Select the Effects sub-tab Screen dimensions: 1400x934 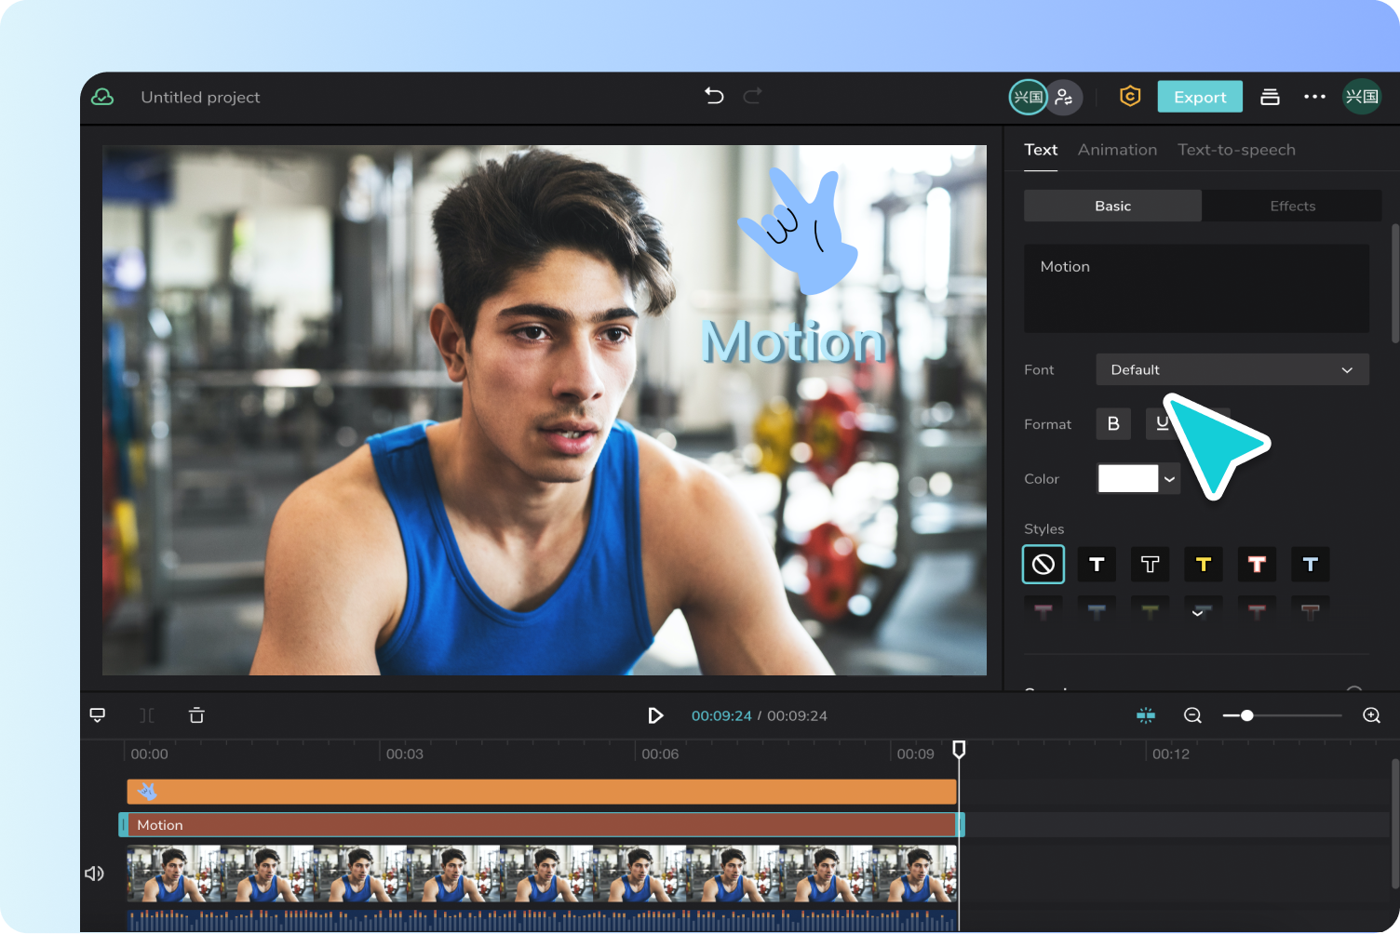[1292, 206]
